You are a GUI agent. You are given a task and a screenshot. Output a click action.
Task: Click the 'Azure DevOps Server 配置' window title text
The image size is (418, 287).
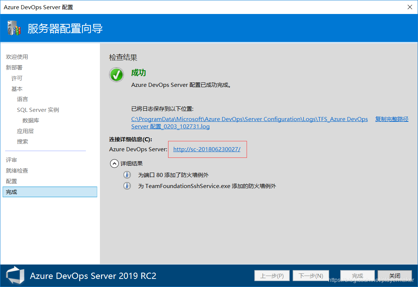point(38,7)
